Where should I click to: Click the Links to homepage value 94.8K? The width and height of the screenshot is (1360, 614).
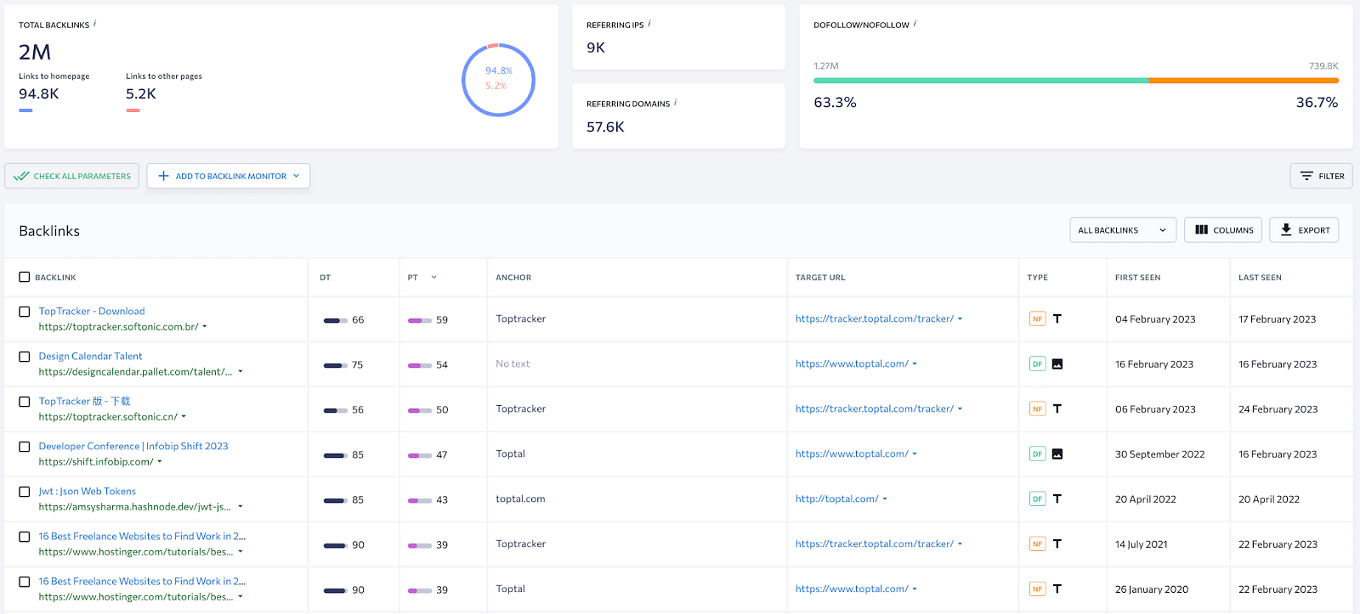[x=39, y=94]
